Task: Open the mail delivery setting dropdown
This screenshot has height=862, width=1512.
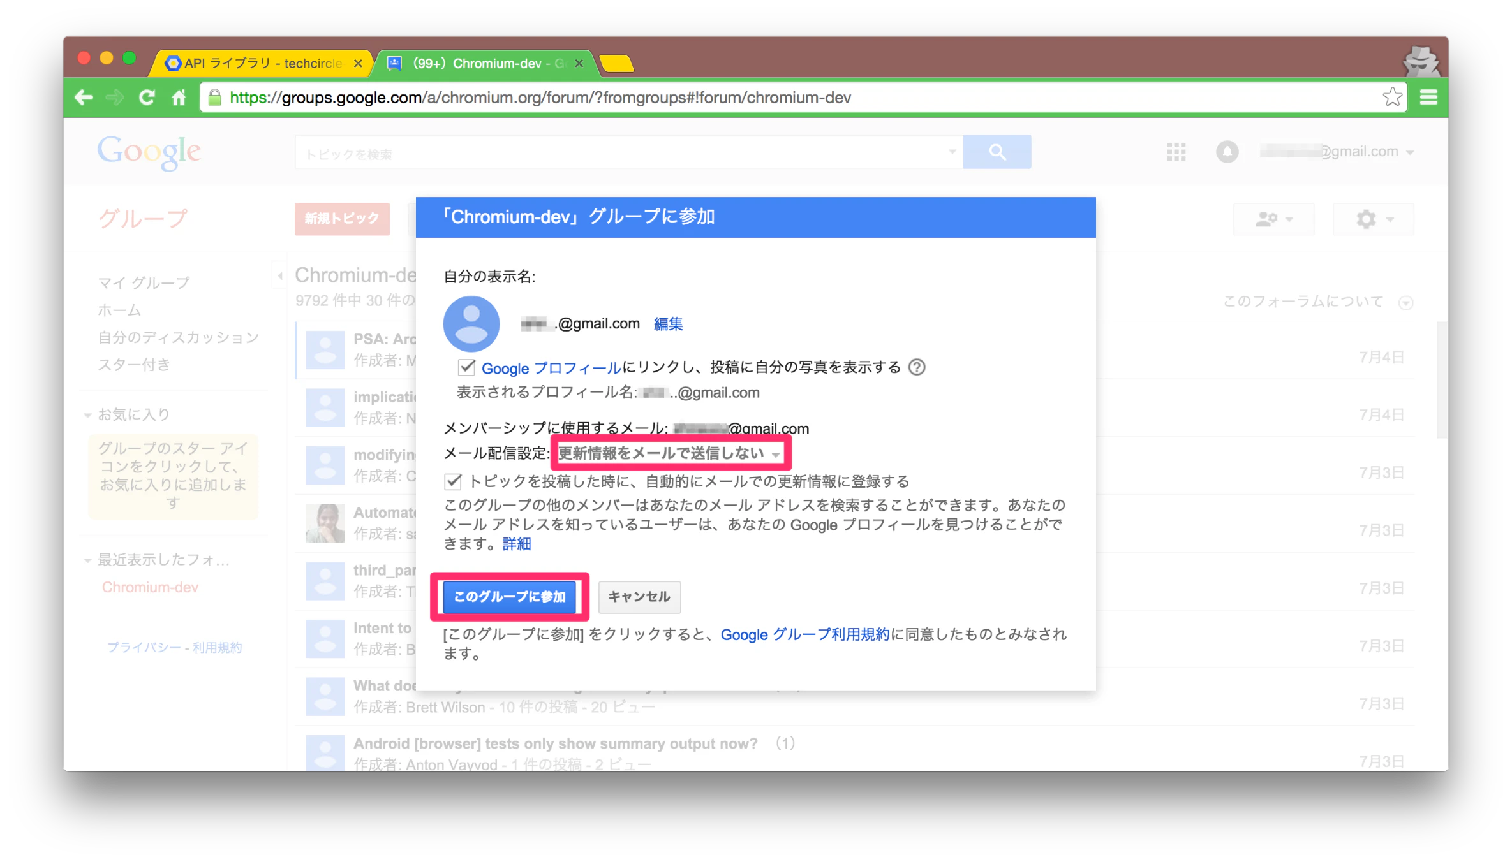Action: tap(669, 453)
